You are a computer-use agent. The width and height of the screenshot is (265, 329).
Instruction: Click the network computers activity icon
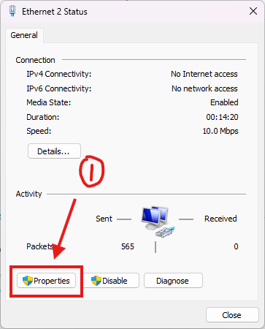point(158,222)
